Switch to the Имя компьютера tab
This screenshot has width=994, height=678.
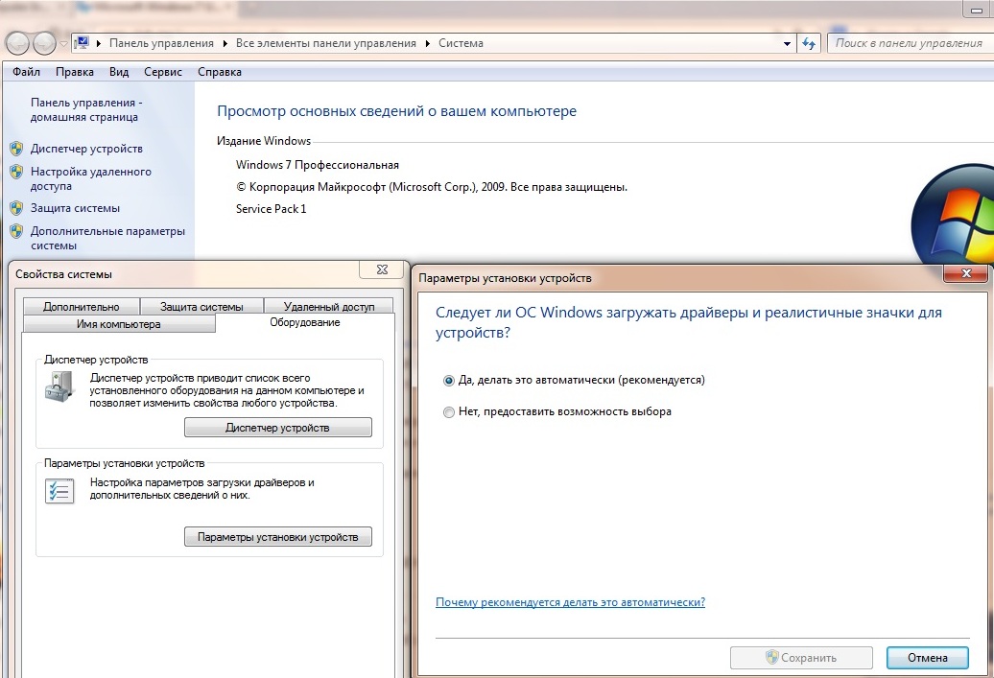[x=119, y=324]
